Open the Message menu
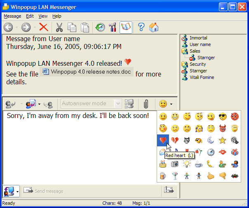Viewport: 249px width, 208px height. 12,16
